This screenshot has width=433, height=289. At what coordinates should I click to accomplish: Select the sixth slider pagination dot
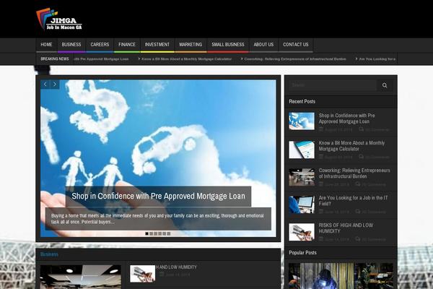tap(169, 233)
